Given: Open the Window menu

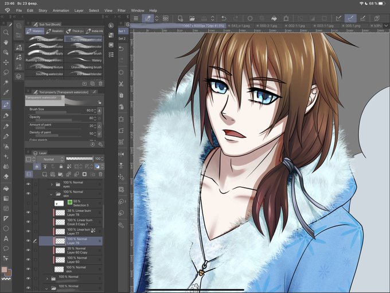Looking at the screenshot, I should tap(138, 10).
